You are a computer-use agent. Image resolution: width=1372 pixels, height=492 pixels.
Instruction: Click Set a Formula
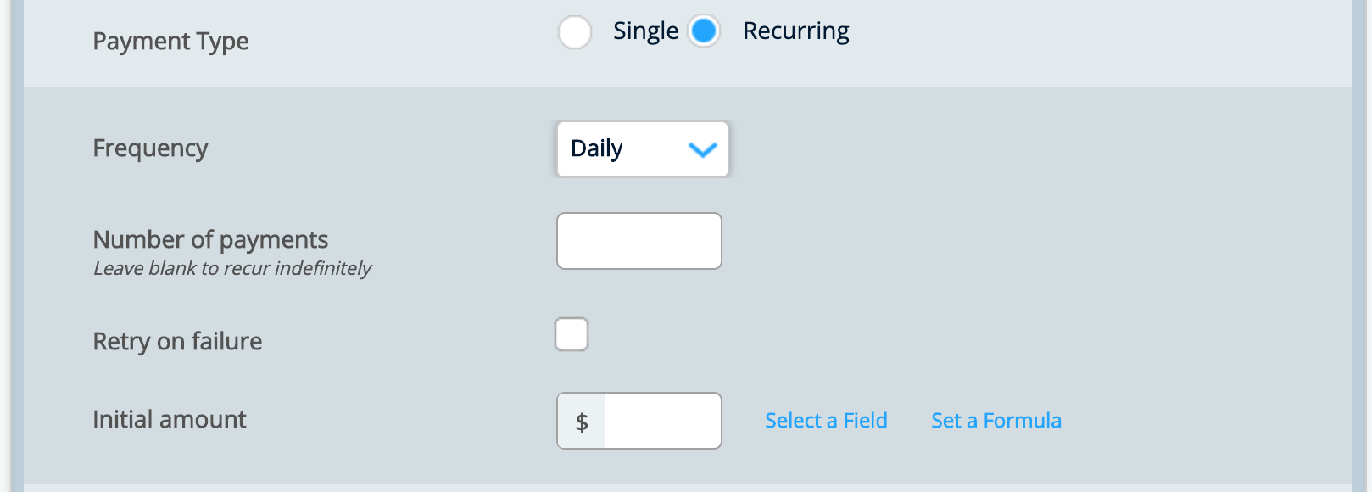996,420
